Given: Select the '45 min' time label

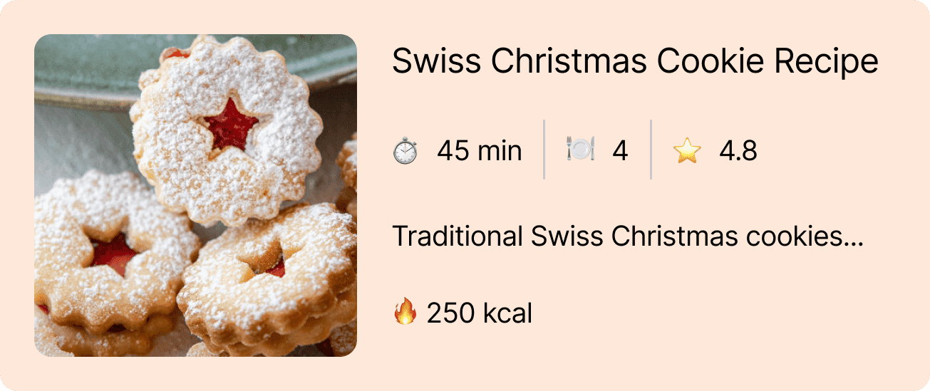Looking at the screenshot, I should 480,151.
